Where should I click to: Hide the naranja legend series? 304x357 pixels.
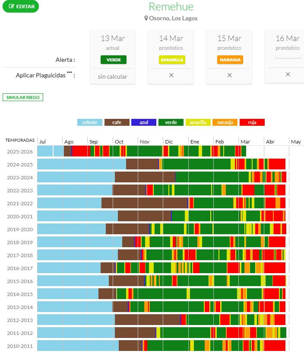[225, 122]
